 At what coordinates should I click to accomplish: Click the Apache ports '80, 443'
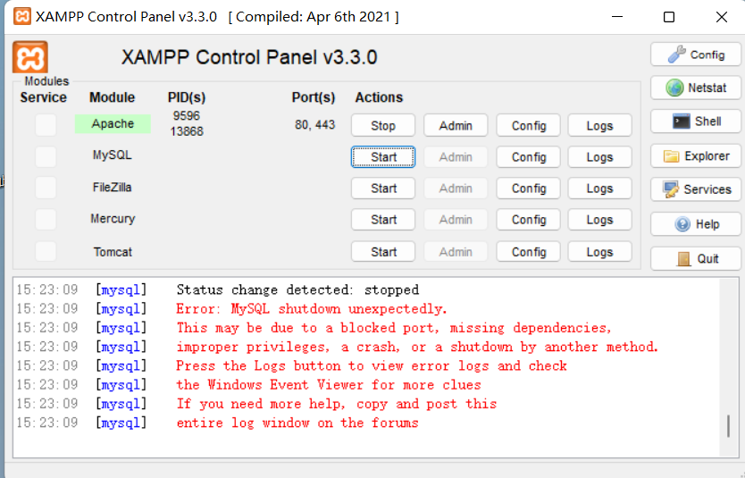pos(314,124)
